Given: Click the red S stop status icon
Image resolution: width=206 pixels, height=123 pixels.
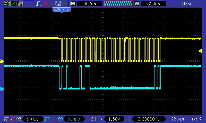Looking at the screenshot, I should tap(46, 4).
